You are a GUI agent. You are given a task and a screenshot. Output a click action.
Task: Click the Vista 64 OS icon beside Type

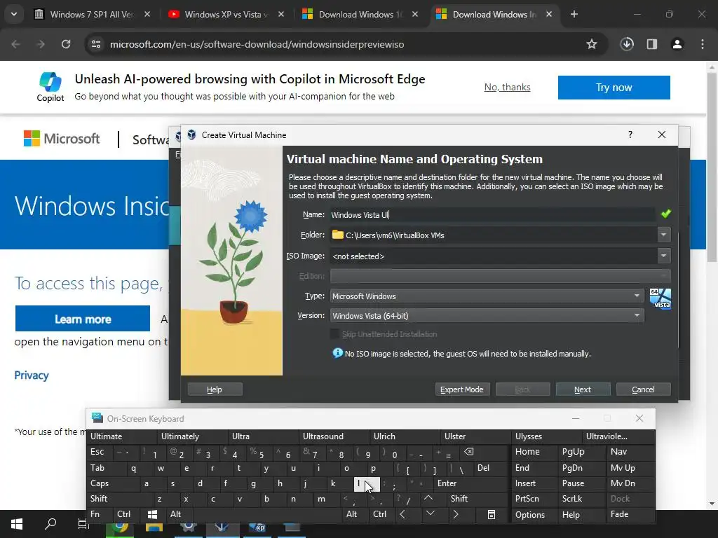tap(661, 298)
